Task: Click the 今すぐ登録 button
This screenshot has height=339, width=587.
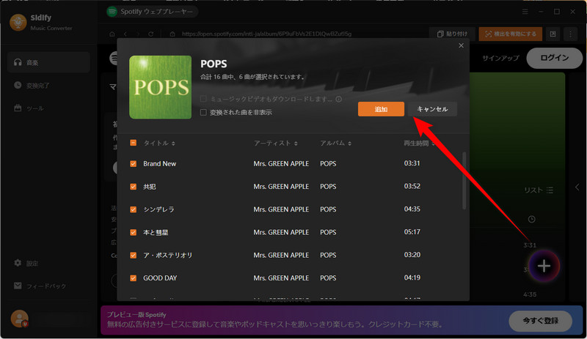Action: (x=541, y=320)
